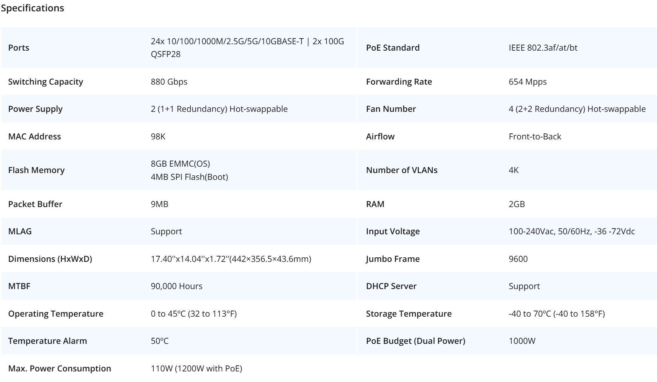This screenshot has height=382, width=657.
Task: Select the Dimensions (HxWxD) value
Action: pyautogui.click(x=231, y=259)
